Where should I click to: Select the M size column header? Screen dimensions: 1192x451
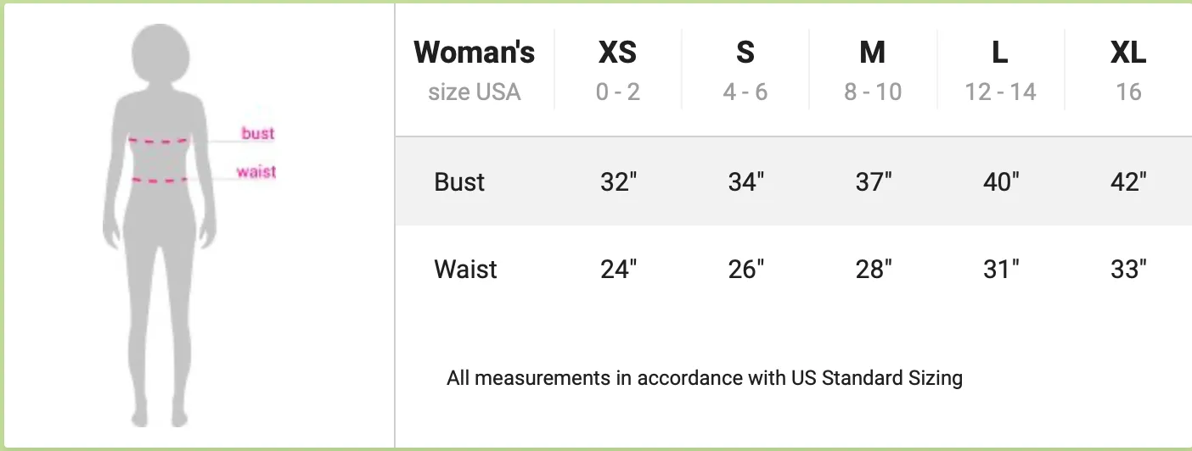[872, 70]
